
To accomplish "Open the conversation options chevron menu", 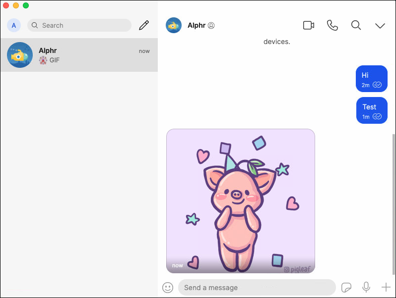I will 380,26.
